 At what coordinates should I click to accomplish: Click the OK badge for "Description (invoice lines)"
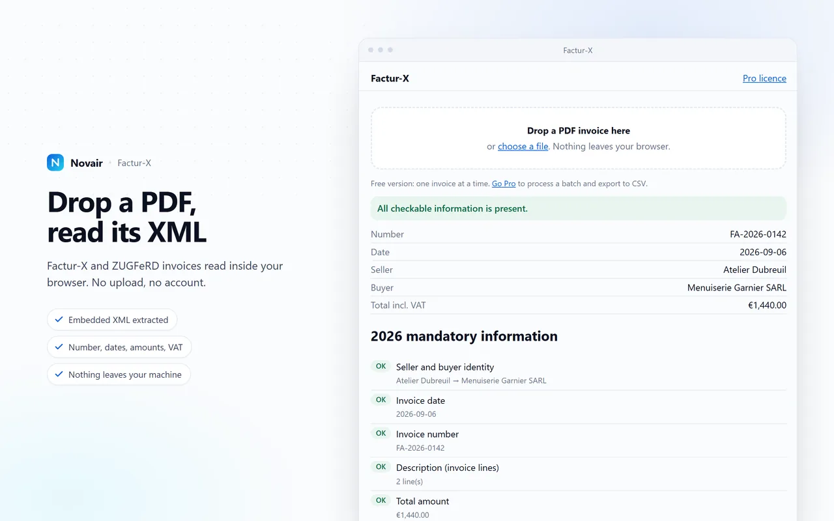[381, 467]
